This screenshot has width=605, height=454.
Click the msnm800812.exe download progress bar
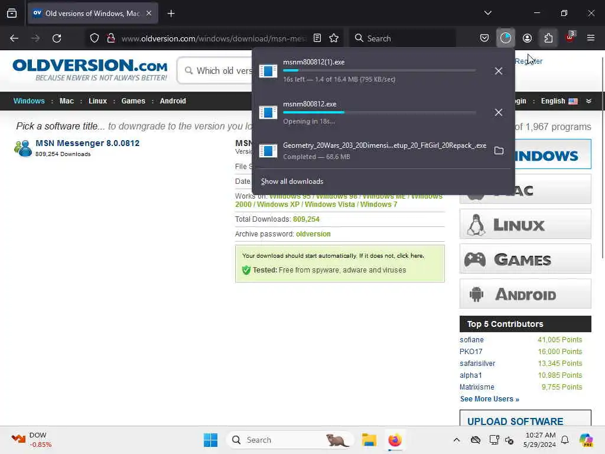coord(379,112)
